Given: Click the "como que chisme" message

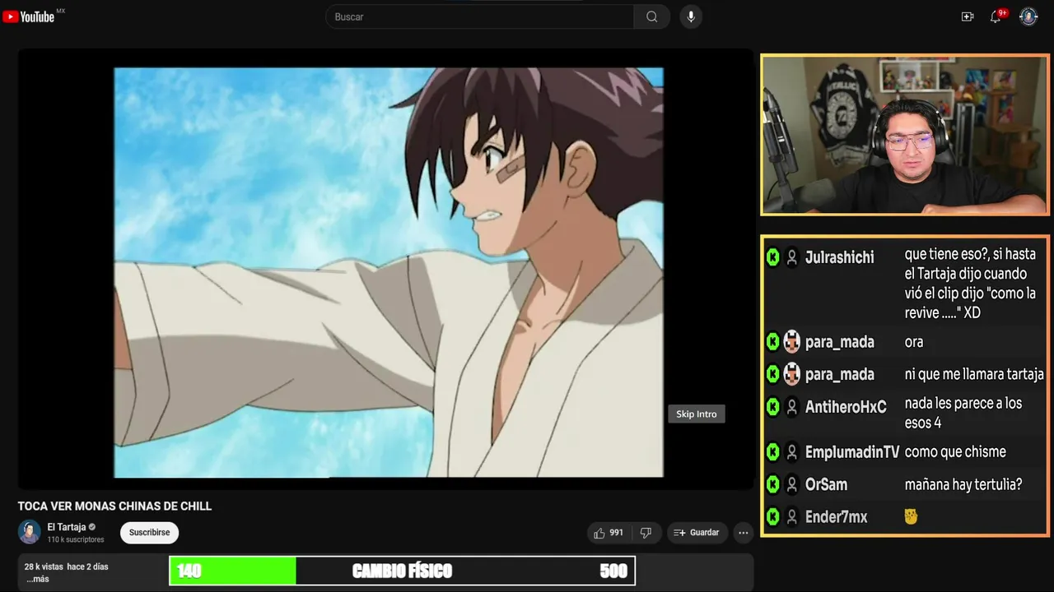Looking at the screenshot, I should (x=955, y=451).
